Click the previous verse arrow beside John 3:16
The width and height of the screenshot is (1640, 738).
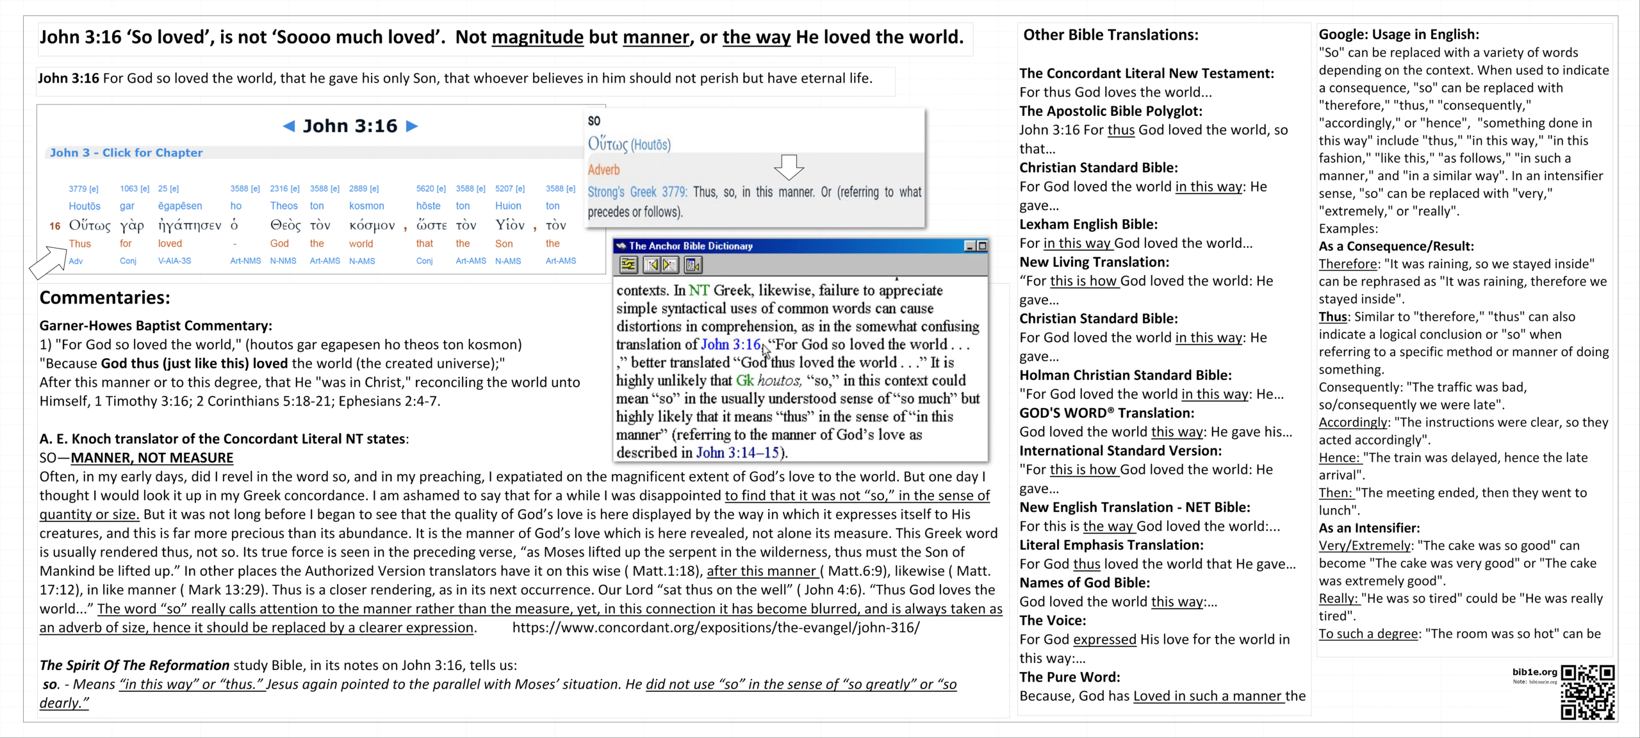coord(288,126)
